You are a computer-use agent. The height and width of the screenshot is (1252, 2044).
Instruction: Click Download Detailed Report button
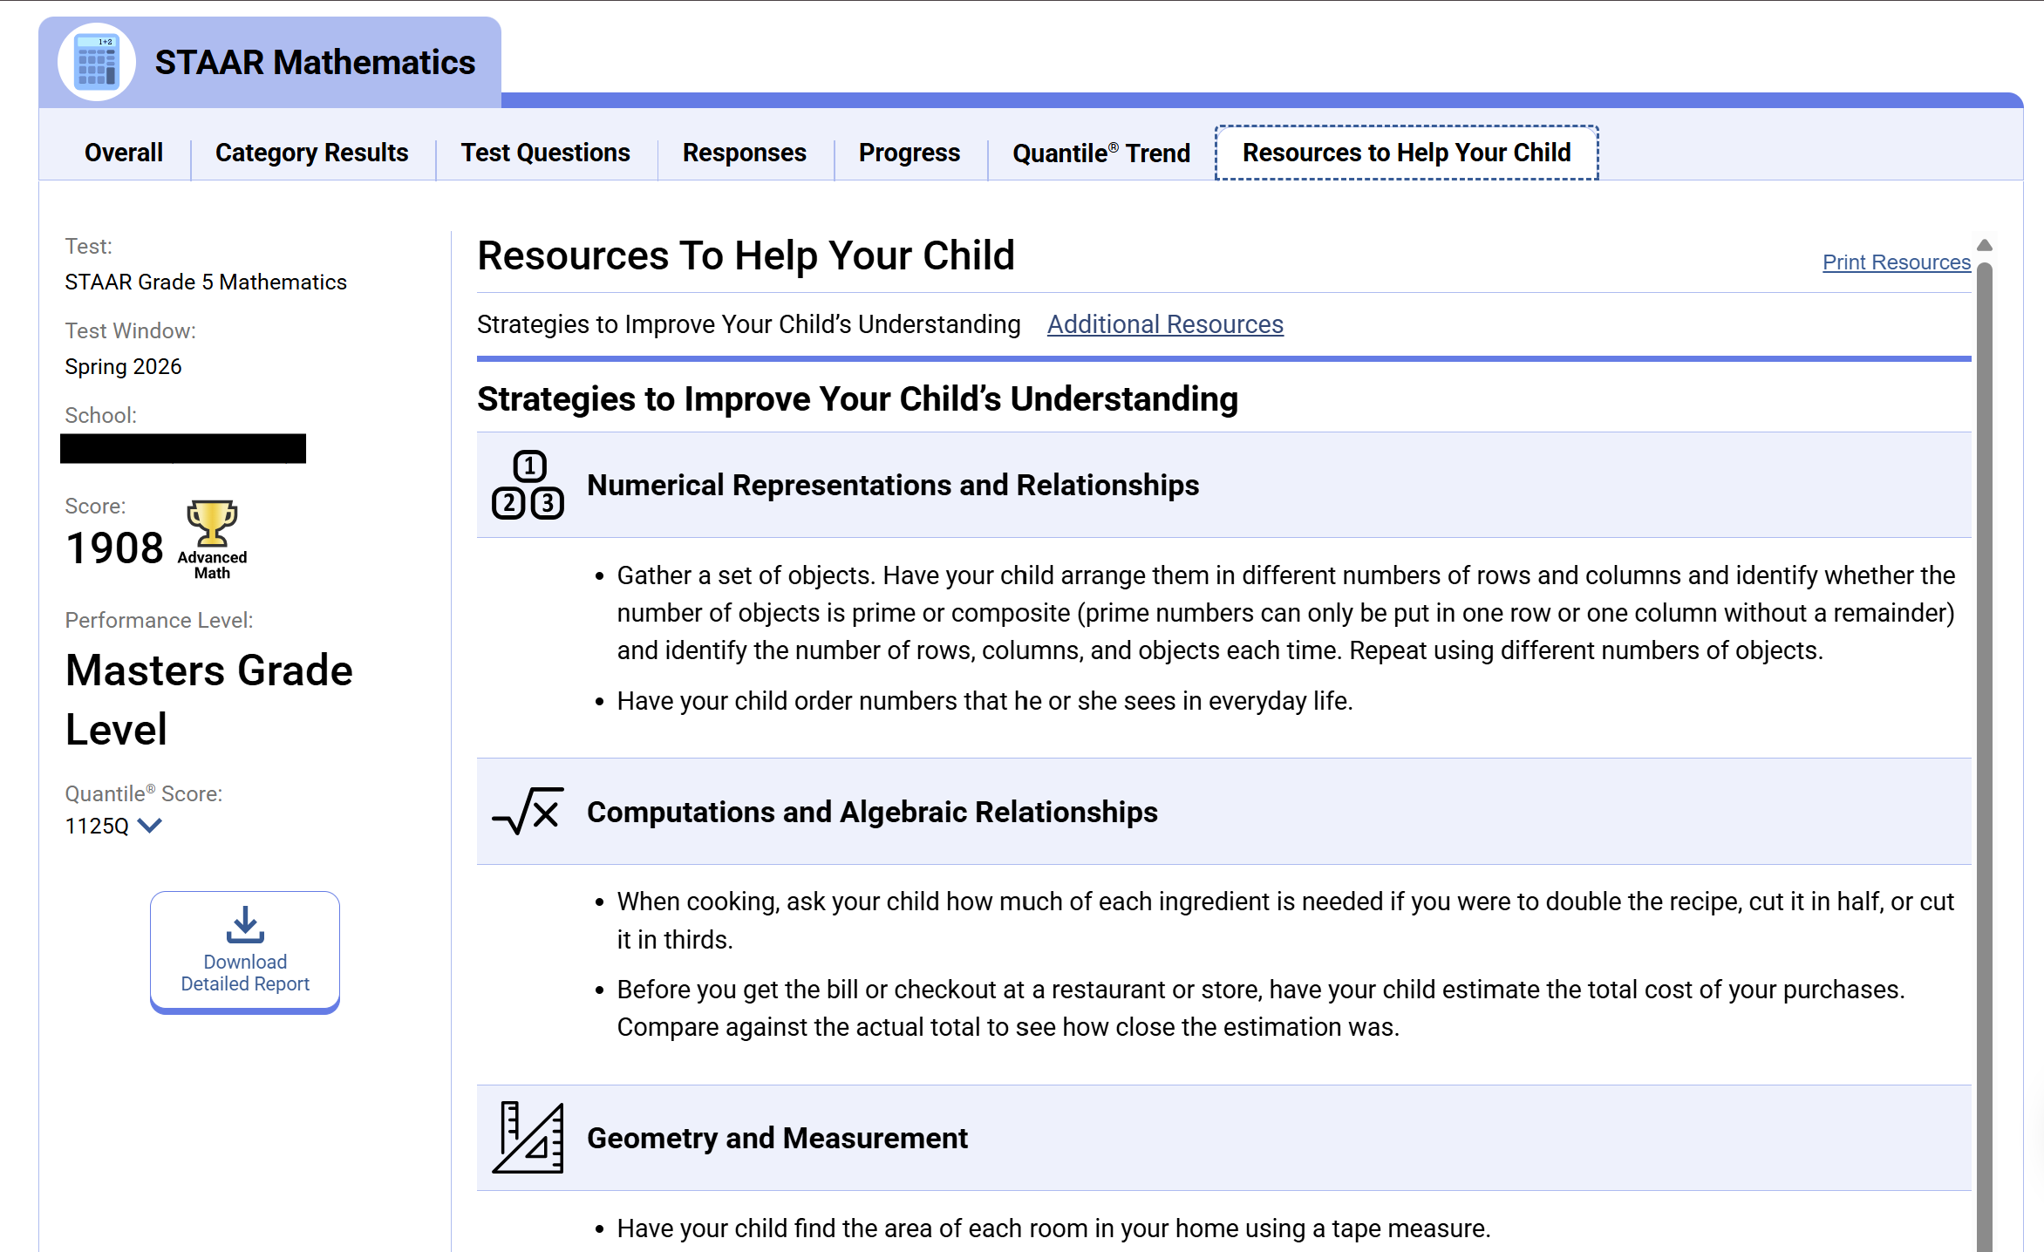point(245,952)
